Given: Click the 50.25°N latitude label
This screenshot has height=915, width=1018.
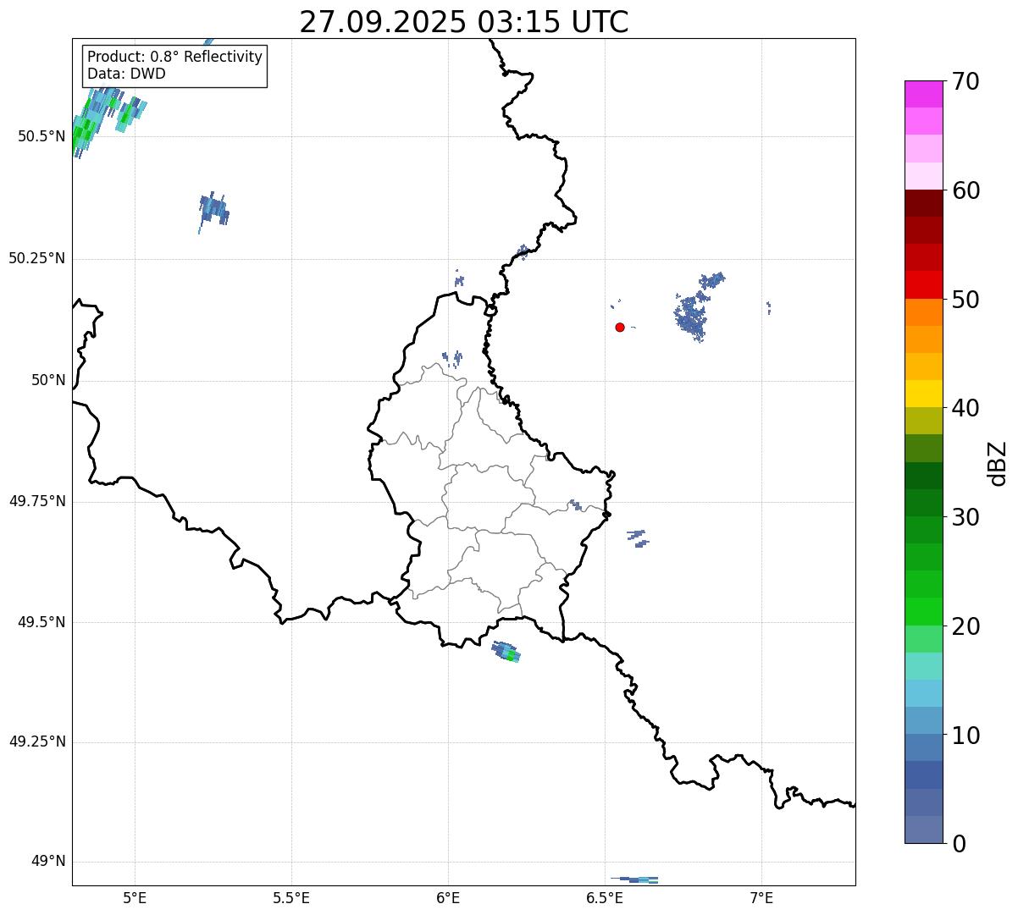Looking at the screenshot, I should point(36,258).
